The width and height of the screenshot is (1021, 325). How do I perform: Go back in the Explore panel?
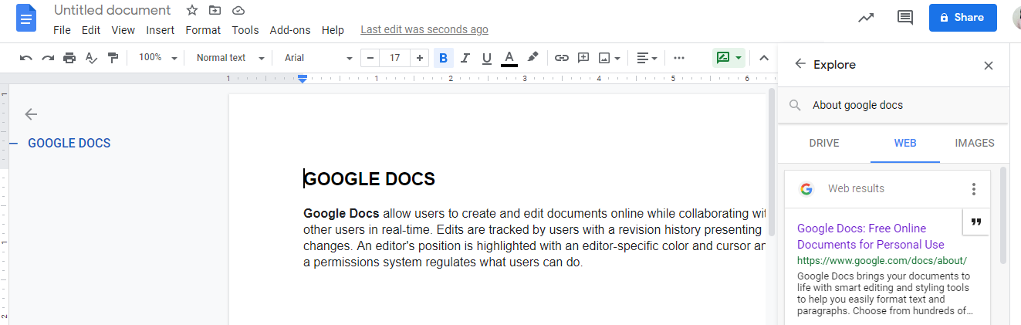tap(800, 65)
